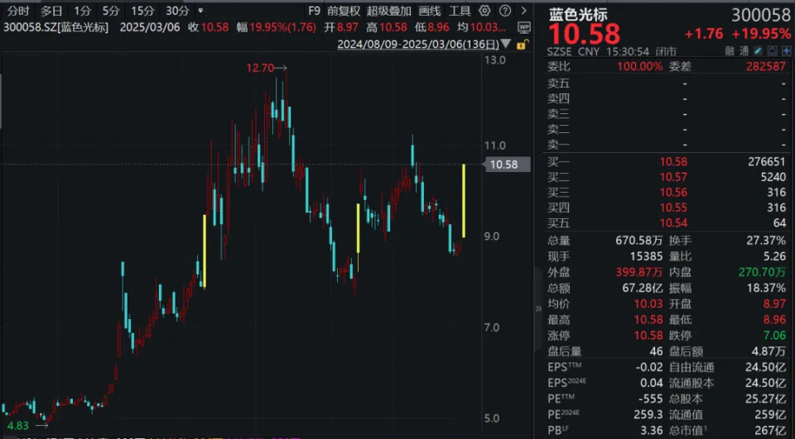Click the 画线 drawing button
This screenshot has height=439, width=795.
click(x=430, y=12)
